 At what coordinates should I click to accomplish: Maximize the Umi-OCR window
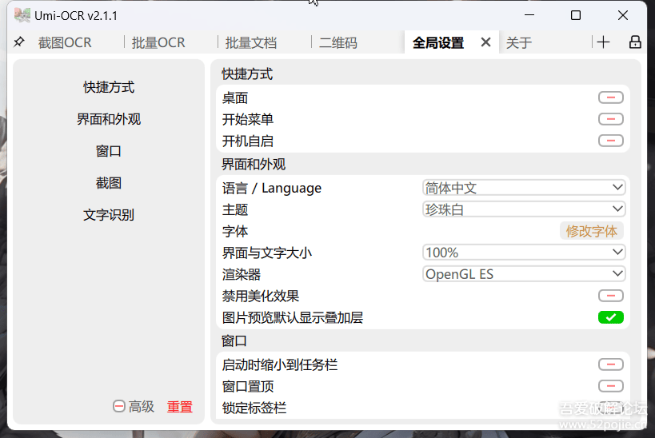(576, 15)
